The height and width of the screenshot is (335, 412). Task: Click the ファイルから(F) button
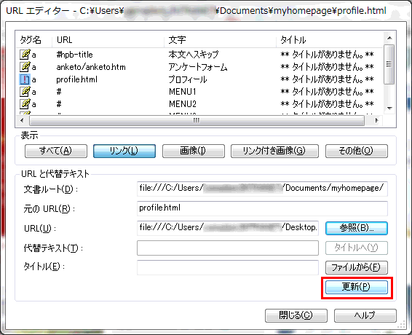[x=357, y=268]
